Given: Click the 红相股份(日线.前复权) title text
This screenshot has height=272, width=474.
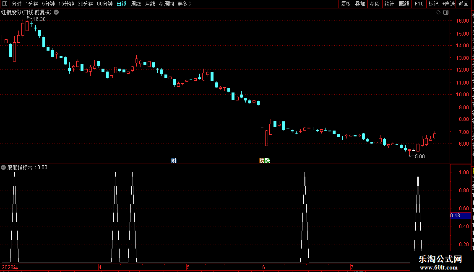Looking at the screenshot, I should pos(26,13).
